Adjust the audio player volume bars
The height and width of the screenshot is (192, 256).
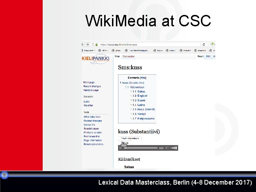(174, 148)
